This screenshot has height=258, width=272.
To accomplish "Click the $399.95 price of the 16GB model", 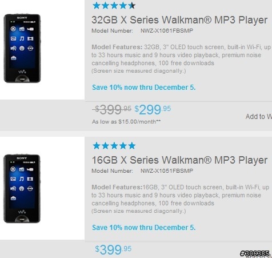I will coord(113,249).
